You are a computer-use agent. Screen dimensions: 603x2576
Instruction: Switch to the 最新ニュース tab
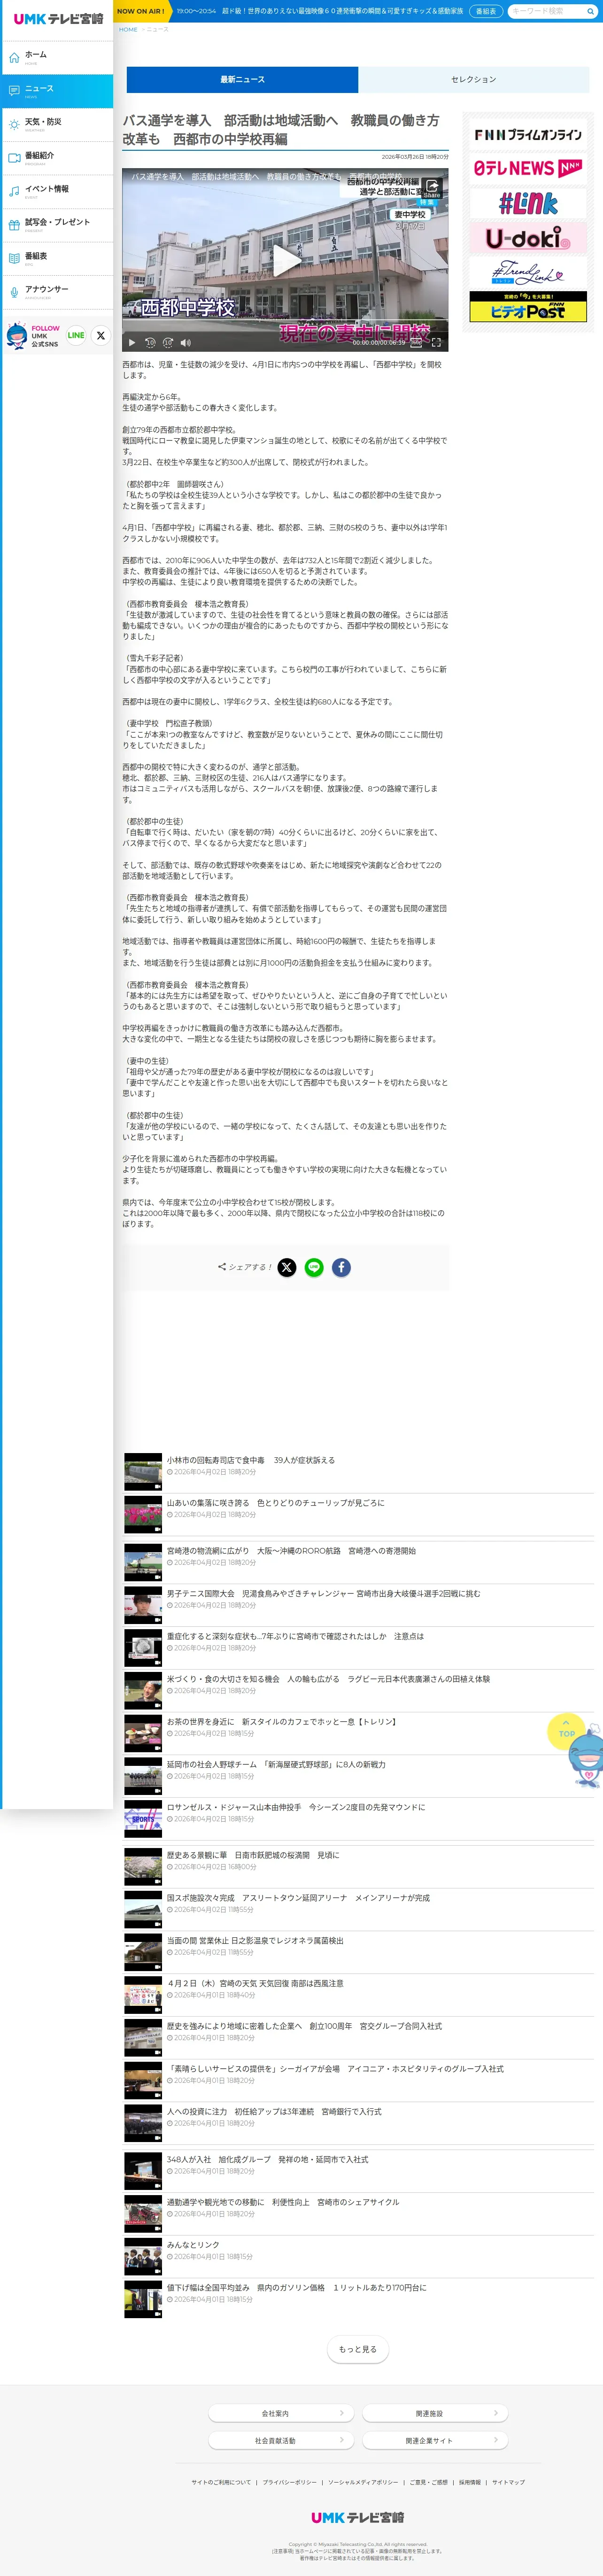[x=242, y=80]
